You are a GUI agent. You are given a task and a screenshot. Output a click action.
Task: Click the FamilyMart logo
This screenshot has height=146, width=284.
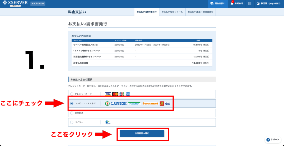pos(134,103)
